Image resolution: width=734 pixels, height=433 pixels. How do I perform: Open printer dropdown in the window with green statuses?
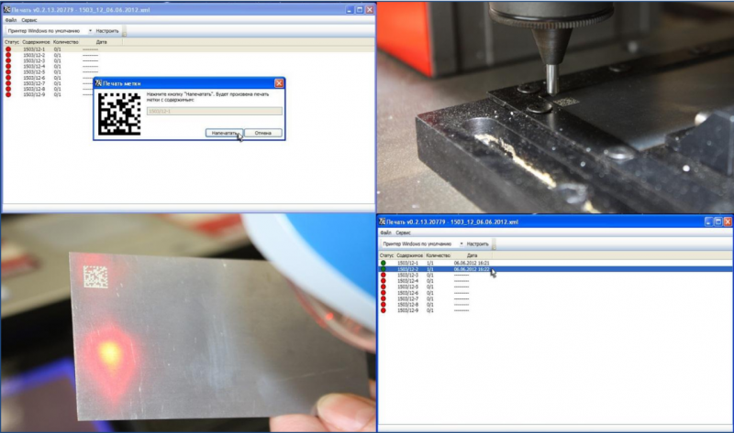[460, 244]
